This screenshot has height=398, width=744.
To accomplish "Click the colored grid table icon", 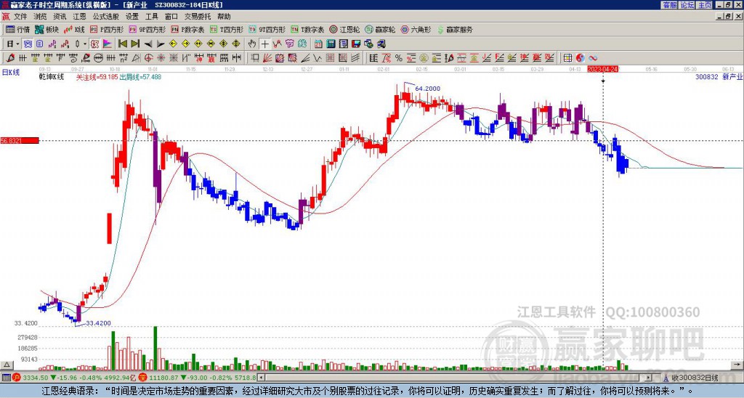I will pyautogui.click(x=567, y=58).
